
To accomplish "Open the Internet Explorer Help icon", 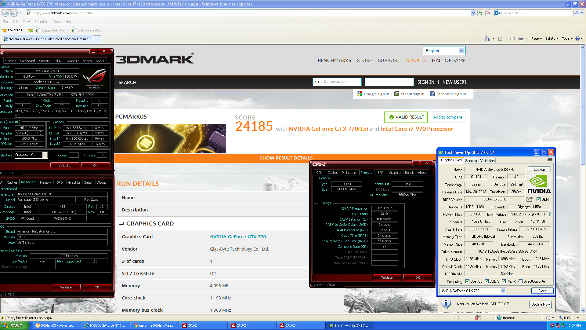I will point(578,38).
